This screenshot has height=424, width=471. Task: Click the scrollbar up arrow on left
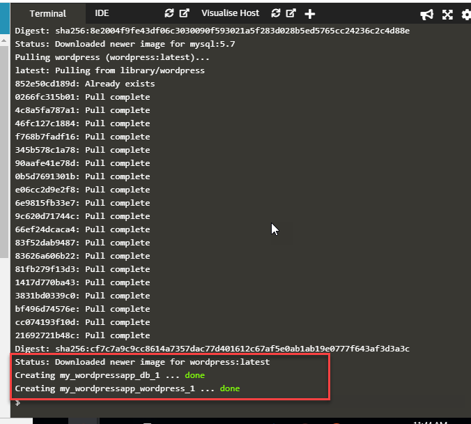pyautogui.click(x=4, y=40)
